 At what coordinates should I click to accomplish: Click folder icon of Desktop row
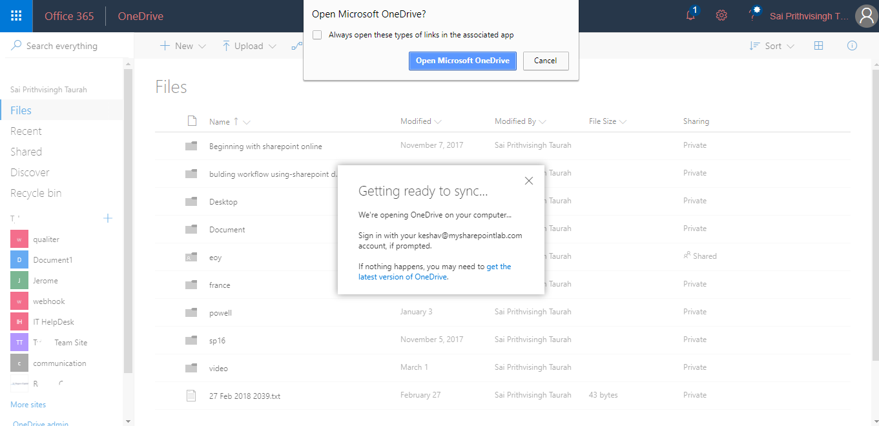click(x=191, y=201)
